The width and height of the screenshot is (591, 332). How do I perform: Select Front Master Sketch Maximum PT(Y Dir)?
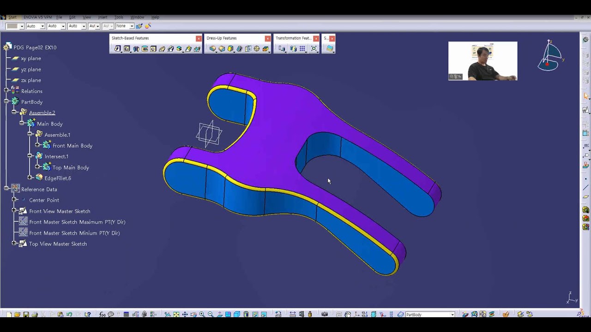tap(77, 222)
